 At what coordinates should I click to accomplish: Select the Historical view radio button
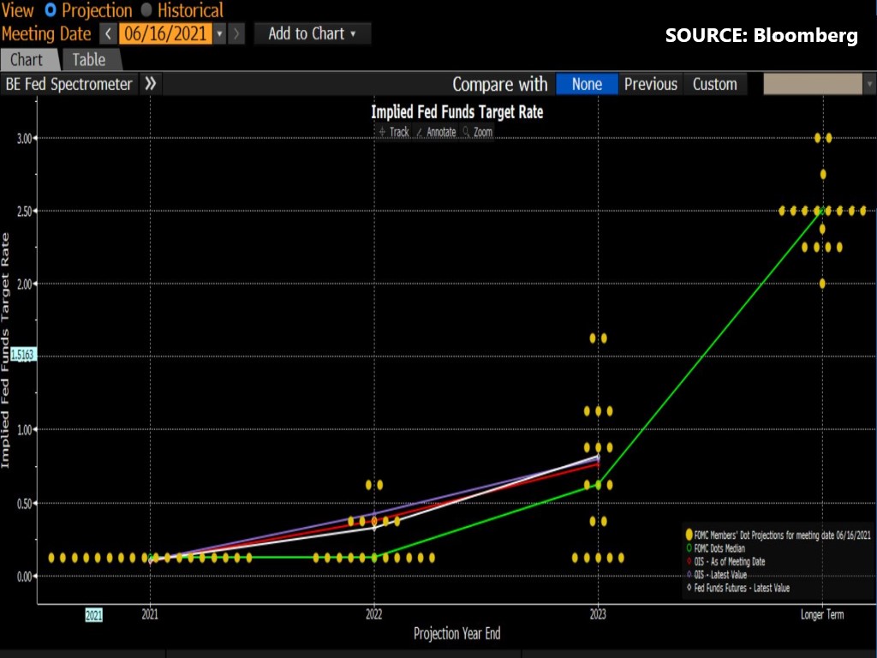(146, 10)
